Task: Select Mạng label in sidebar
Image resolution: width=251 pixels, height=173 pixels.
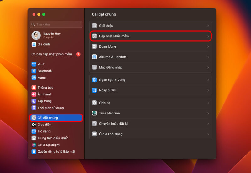Action: [x=42, y=78]
